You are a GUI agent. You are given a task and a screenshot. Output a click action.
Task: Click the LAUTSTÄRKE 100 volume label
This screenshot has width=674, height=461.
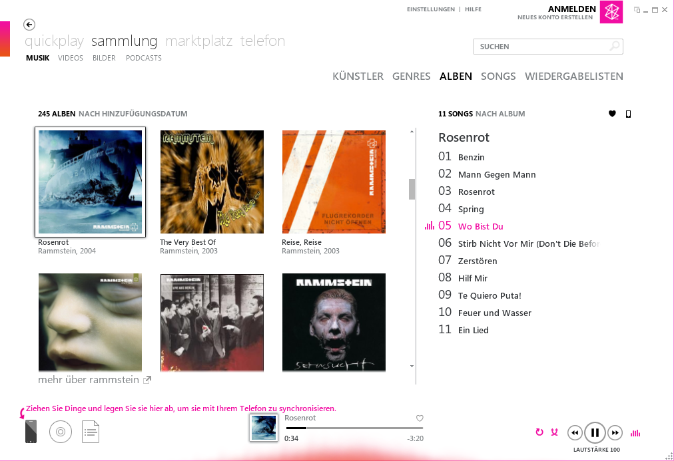[596, 450]
